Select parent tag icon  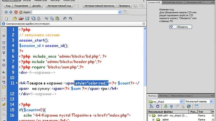coord(4,60)
